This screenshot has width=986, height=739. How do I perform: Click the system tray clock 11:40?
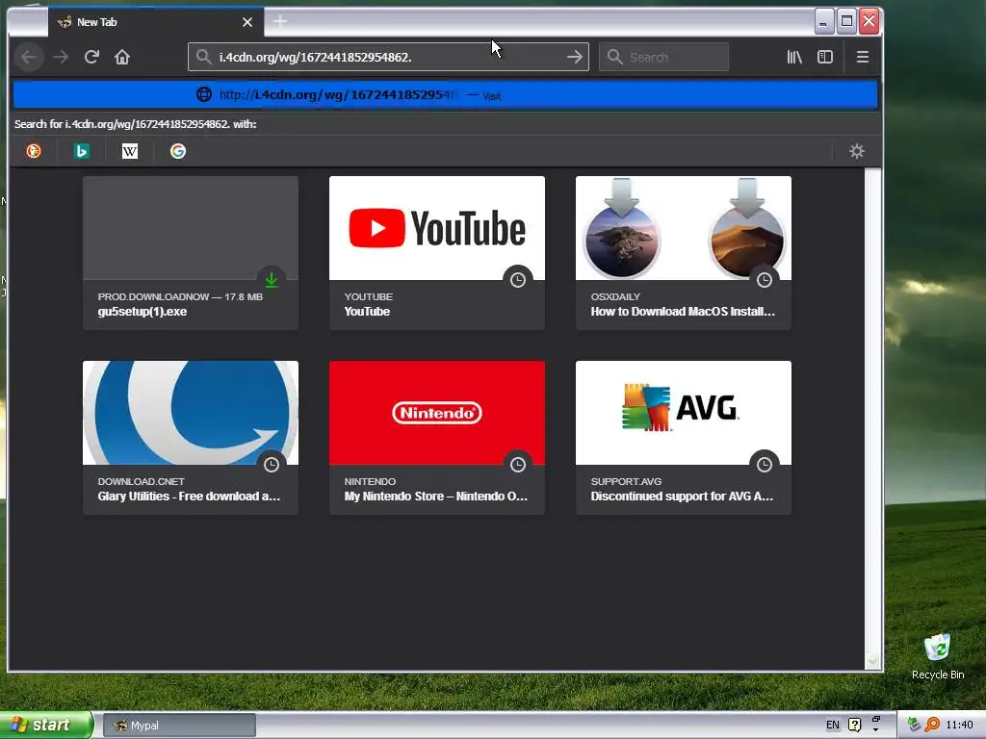pos(959,726)
